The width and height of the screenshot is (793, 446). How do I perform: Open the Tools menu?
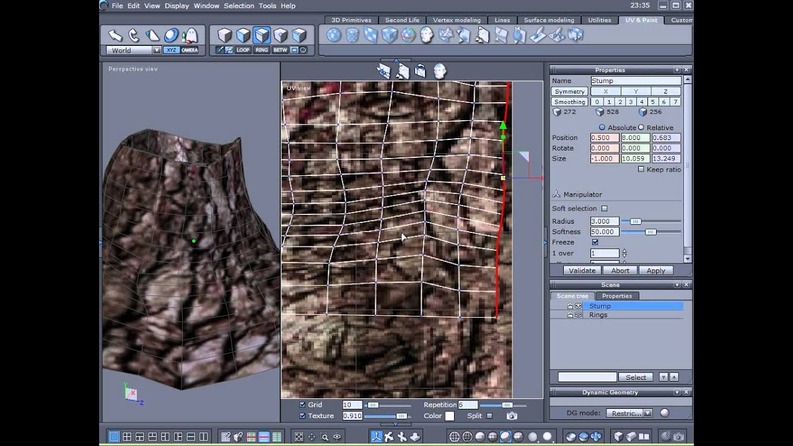[x=268, y=6]
